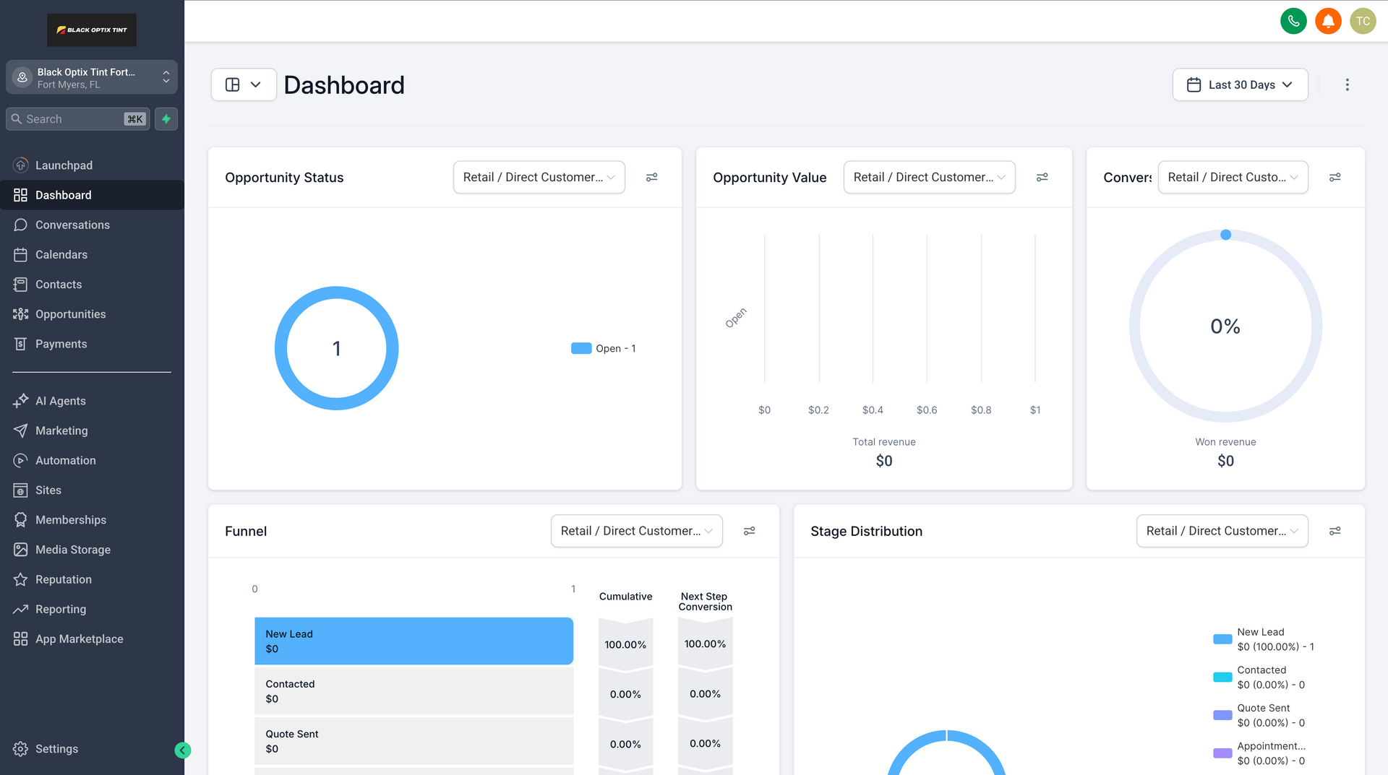The image size is (1388, 775).
Task: Open the Last 30 Days date range
Action: [1240, 85]
